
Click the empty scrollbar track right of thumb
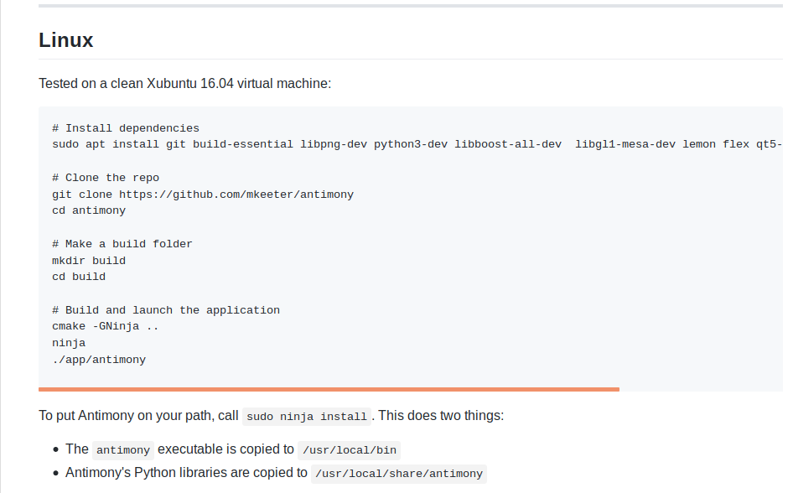(x=701, y=389)
